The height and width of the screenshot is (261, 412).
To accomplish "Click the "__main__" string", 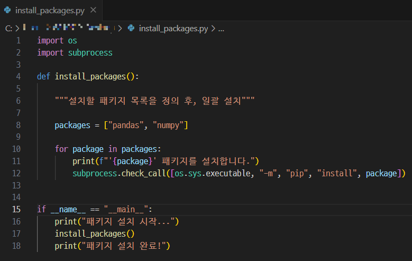I will click(126, 210).
